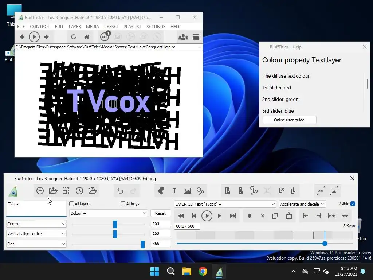Toggle the Visible checkbox
The image size is (373, 280).
353,203
